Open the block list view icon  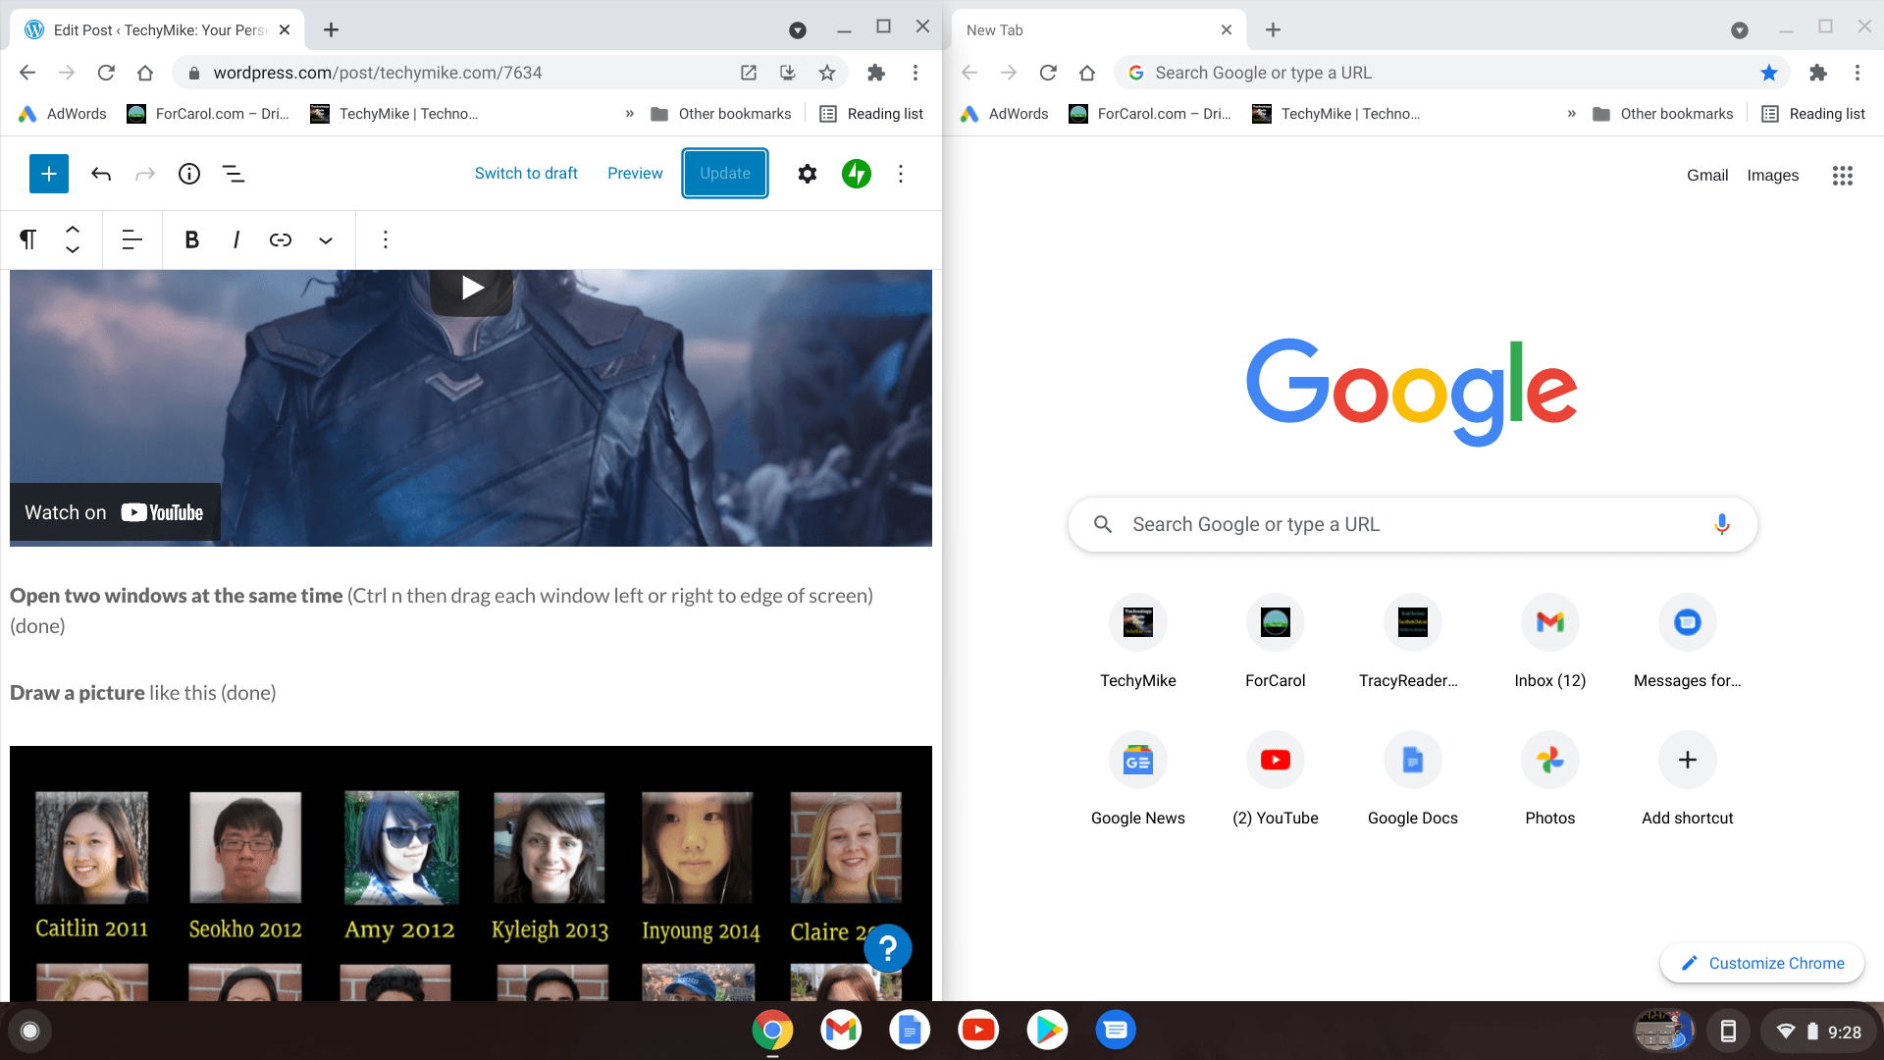click(x=233, y=174)
